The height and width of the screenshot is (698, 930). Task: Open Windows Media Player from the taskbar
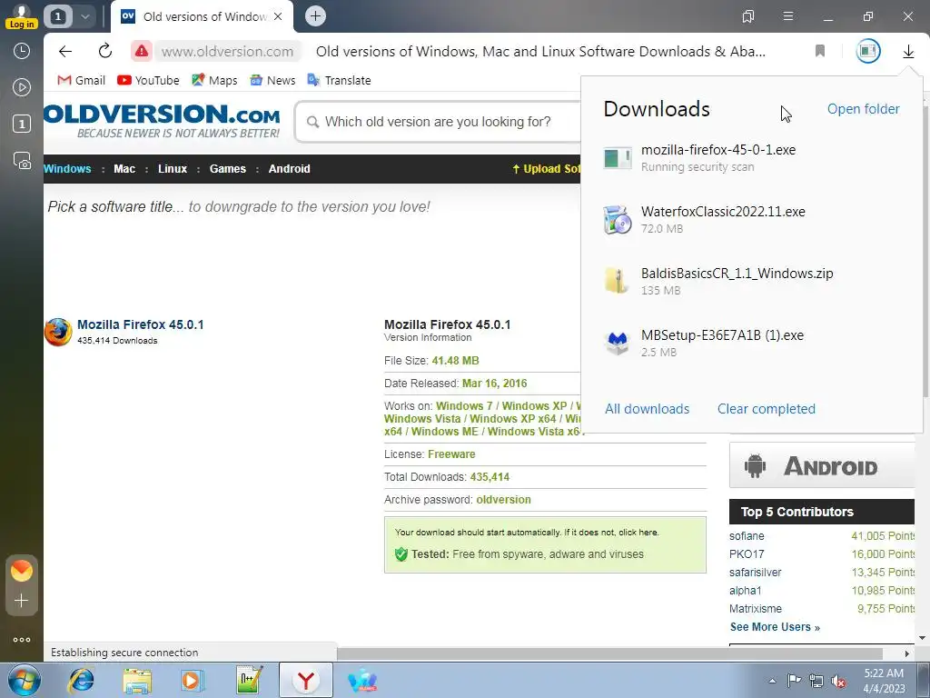point(193,681)
